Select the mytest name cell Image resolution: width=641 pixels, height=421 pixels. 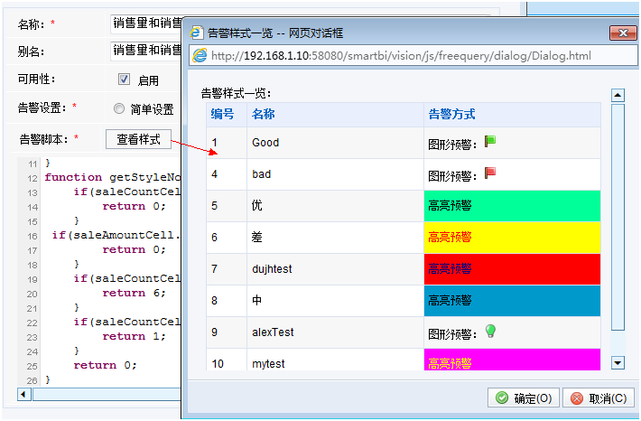click(335, 360)
